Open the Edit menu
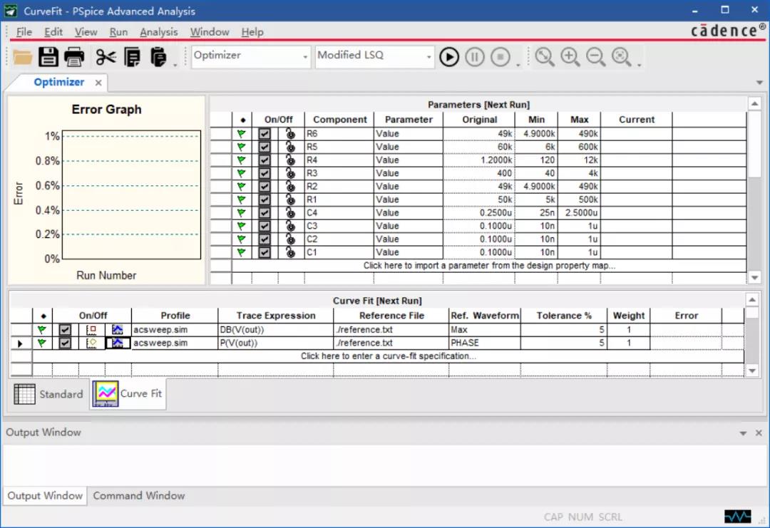 click(x=53, y=32)
